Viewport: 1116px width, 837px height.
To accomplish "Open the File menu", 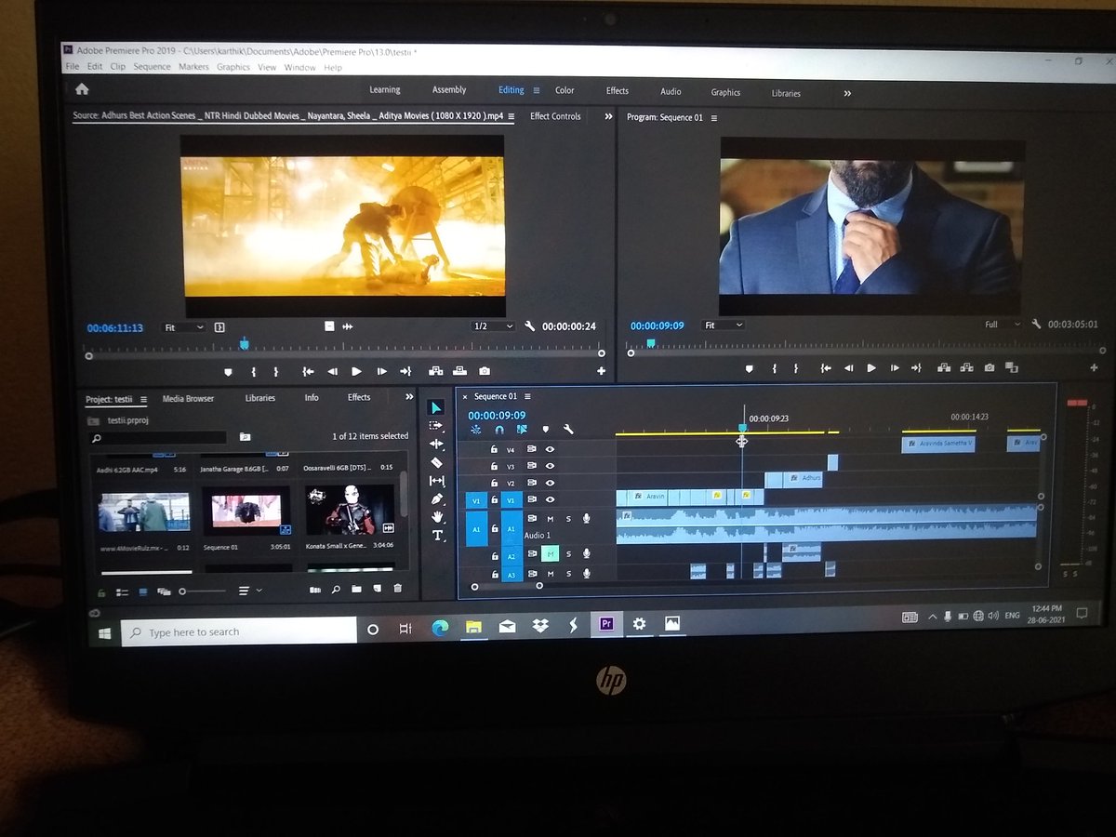I will point(72,67).
